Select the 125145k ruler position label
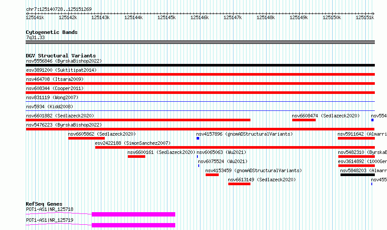This screenshot has width=387, height=230. point(167,17)
